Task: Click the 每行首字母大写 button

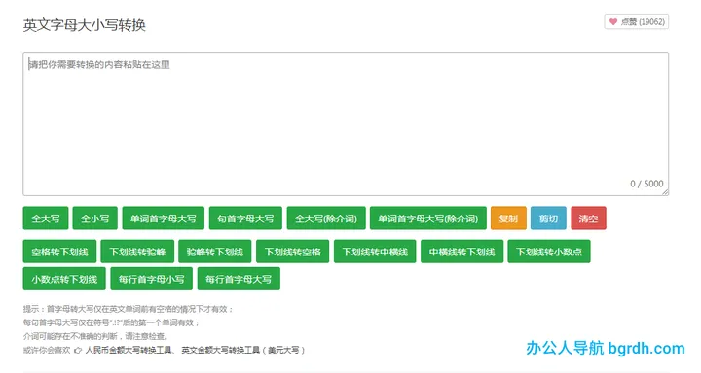Action: pos(239,279)
